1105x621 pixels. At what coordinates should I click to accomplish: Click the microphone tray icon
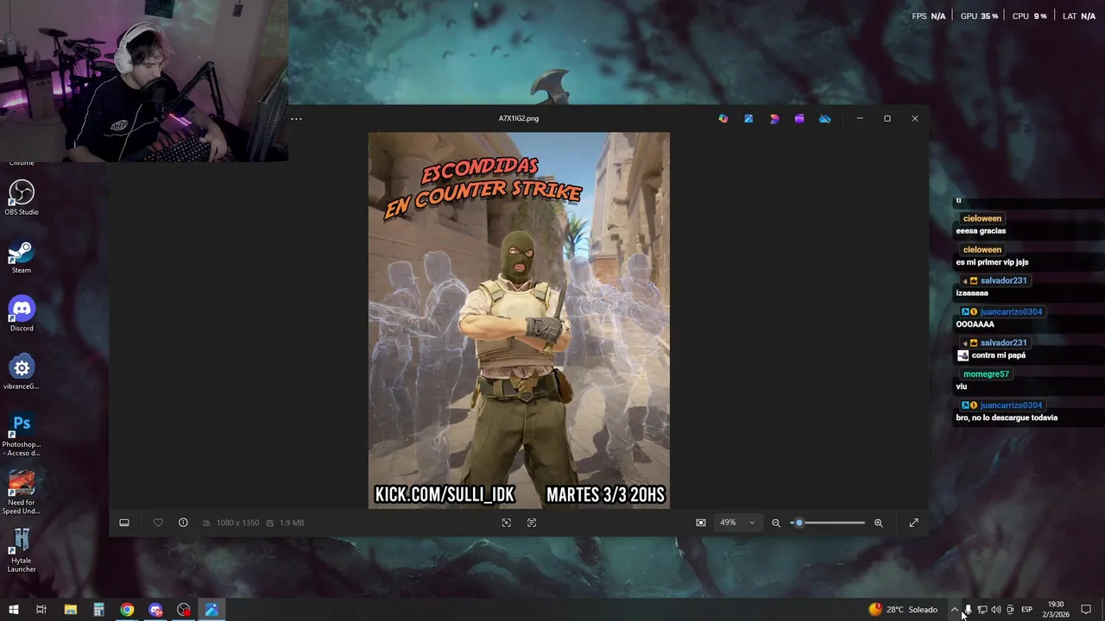pos(968,610)
